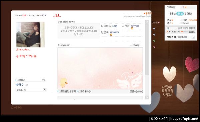This screenshot has width=200, height=122.
Task: Click the red handwritten text below Everyday
Action: tap(26, 56)
